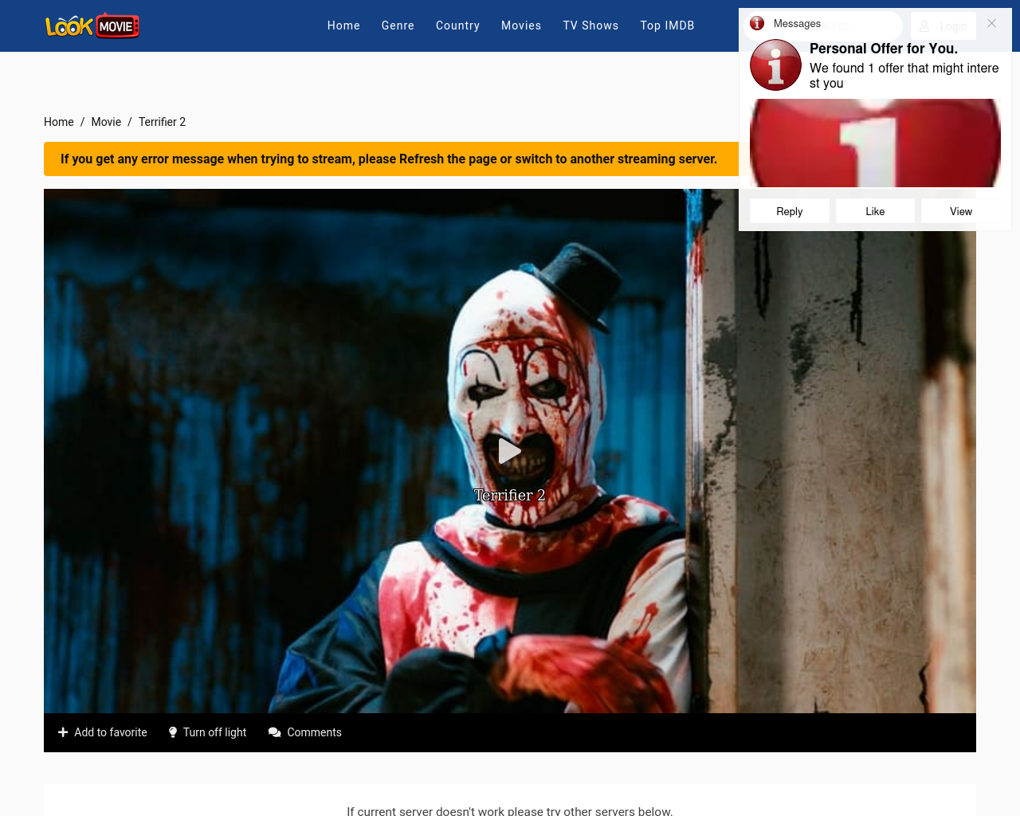This screenshot has height=816, width=1020.
Task: Open Top IMDB page
Action: click(x=667, y=25)
